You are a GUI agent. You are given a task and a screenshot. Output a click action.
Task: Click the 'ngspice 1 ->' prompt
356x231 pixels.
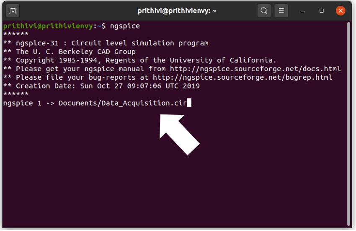pyautogui.click(x=29, y=103)
